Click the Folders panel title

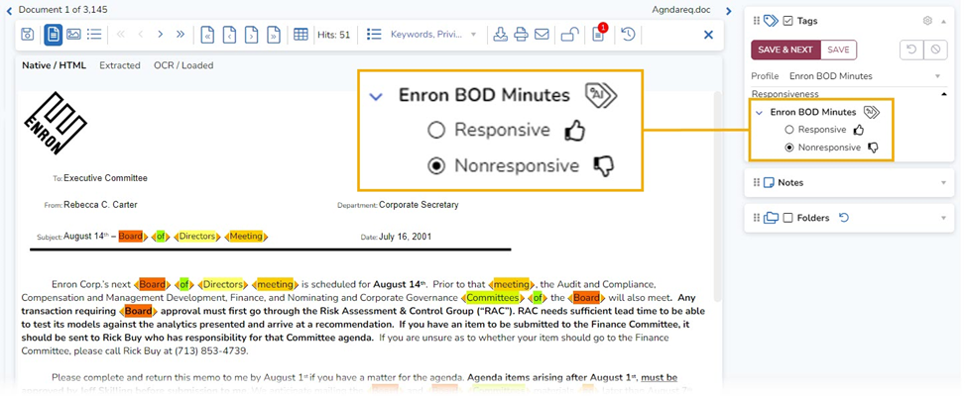tap(812, 218)
